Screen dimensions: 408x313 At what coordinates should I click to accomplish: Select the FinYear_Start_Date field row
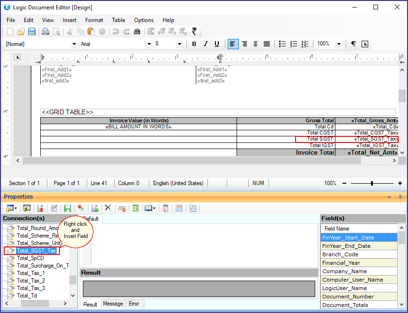(359, 238)
